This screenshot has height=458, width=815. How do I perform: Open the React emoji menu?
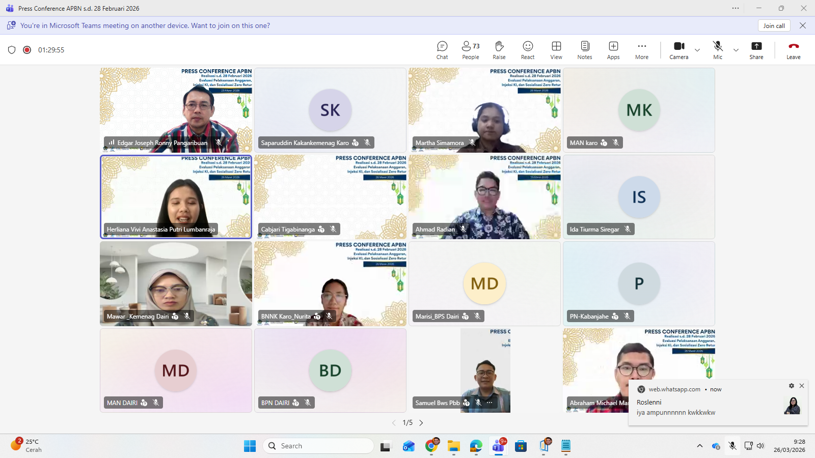528,50
